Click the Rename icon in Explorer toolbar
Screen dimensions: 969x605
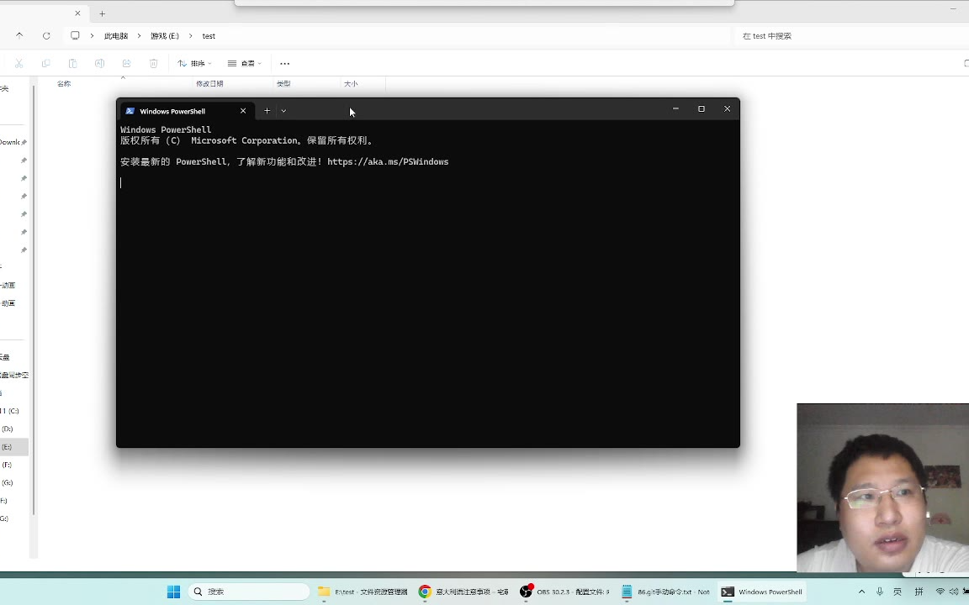99,64
